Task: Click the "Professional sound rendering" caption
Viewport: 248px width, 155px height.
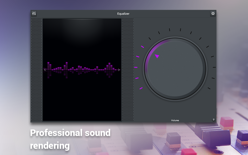Action: click(x=70, y=139)
